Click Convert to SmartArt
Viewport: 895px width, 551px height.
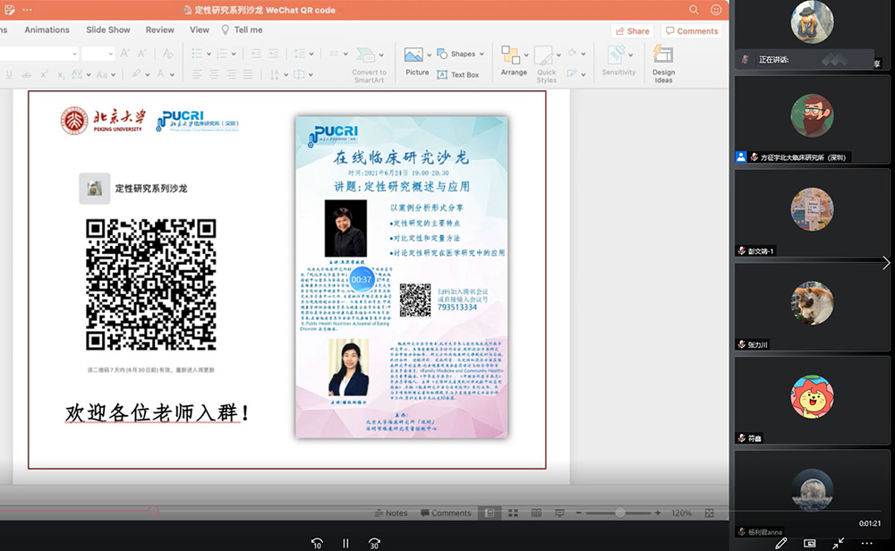tap(369, 65)
